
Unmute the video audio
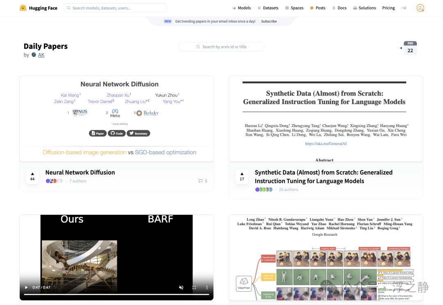pos(181,287)
